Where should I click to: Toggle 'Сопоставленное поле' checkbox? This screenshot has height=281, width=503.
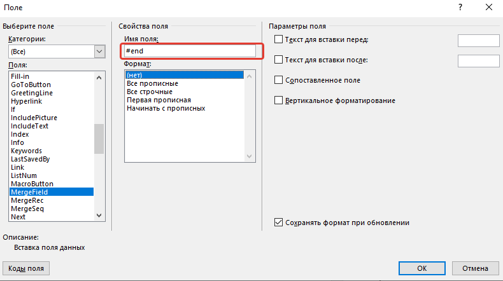click(x=278, y=80)
